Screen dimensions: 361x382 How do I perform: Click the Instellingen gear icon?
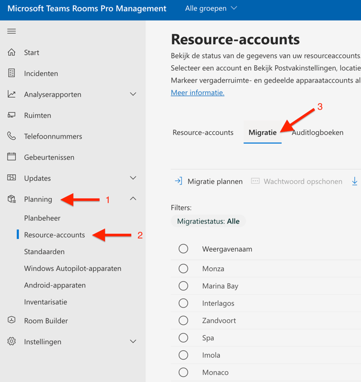coord(11,342)
